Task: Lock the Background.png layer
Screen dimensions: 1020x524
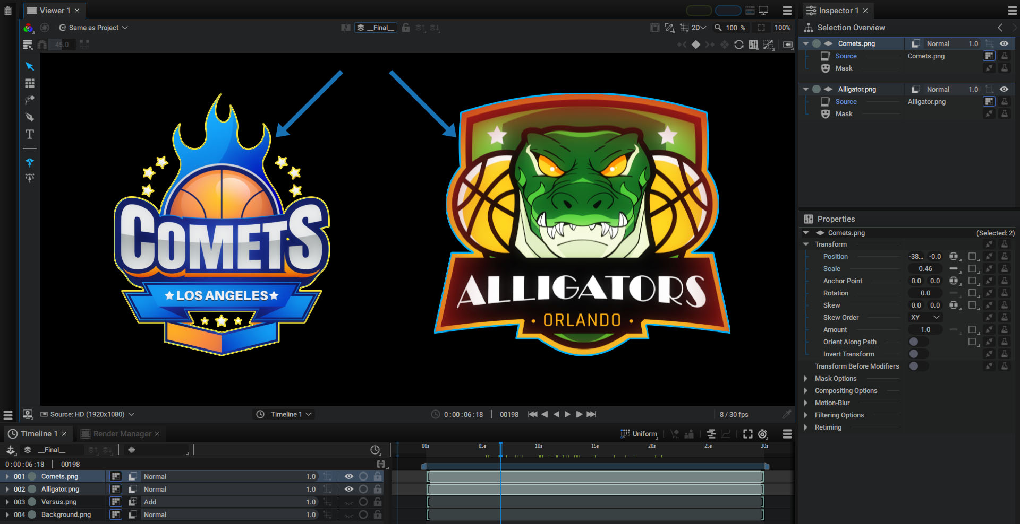Action: [377, 514]
